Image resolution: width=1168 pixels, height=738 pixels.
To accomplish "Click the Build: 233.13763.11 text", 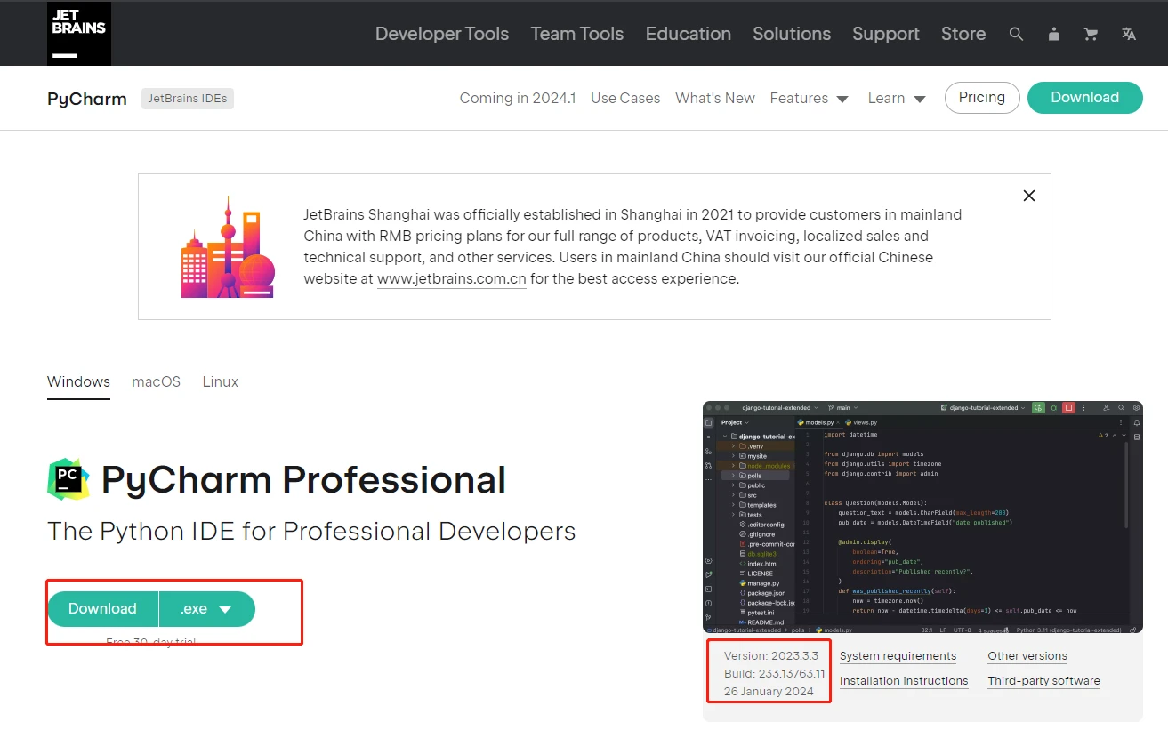I will pyautogui.click(x=775, y=674).
